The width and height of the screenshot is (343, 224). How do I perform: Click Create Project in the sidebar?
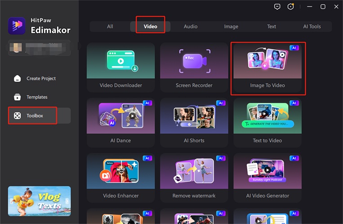point(40,78)
